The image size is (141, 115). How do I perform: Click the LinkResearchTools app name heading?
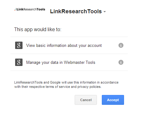click(76, 11)
